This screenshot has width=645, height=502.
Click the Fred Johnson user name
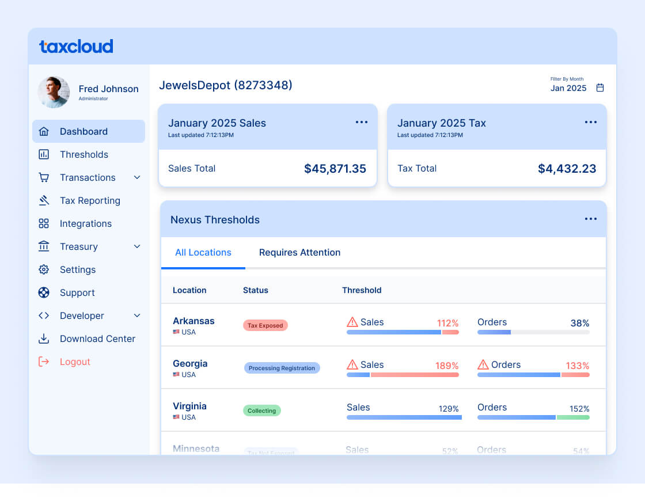(x=109, y=89)
